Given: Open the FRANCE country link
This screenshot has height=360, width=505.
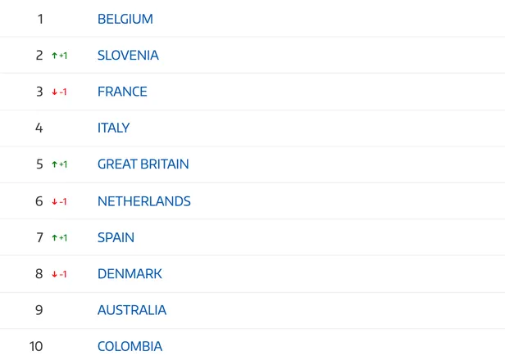Looking at the screenshot, I should [x=122, y=92].
